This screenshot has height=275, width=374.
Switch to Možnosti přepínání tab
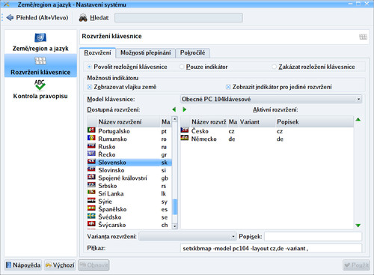(x=146, y=53)
